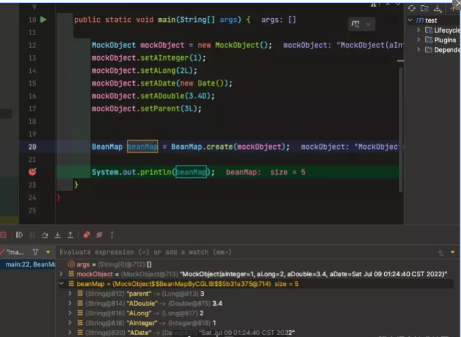This screenshot has width=461, height=337.
Task: Open the Plugins node in Maven
Action: click(441, 40)
